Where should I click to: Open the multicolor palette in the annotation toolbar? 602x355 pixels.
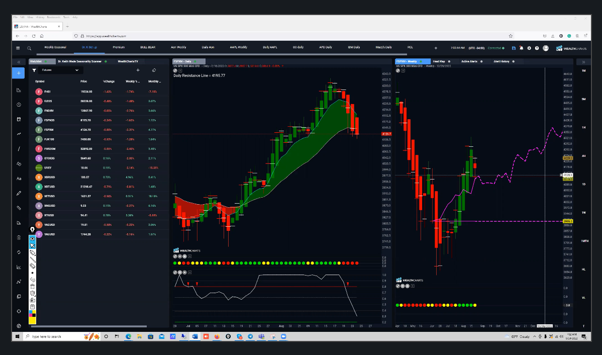33,313
